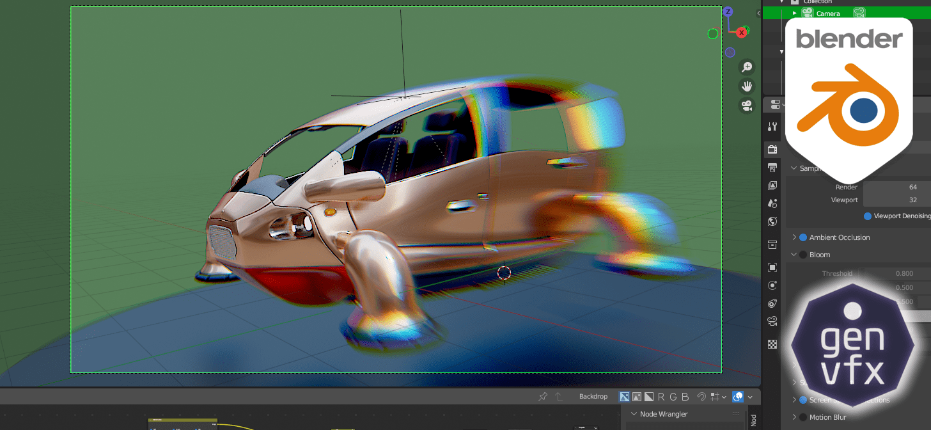Open the Texture properties tab (checker icon)
The width and height of the screenshot is (931, 430).
(772, 344)
